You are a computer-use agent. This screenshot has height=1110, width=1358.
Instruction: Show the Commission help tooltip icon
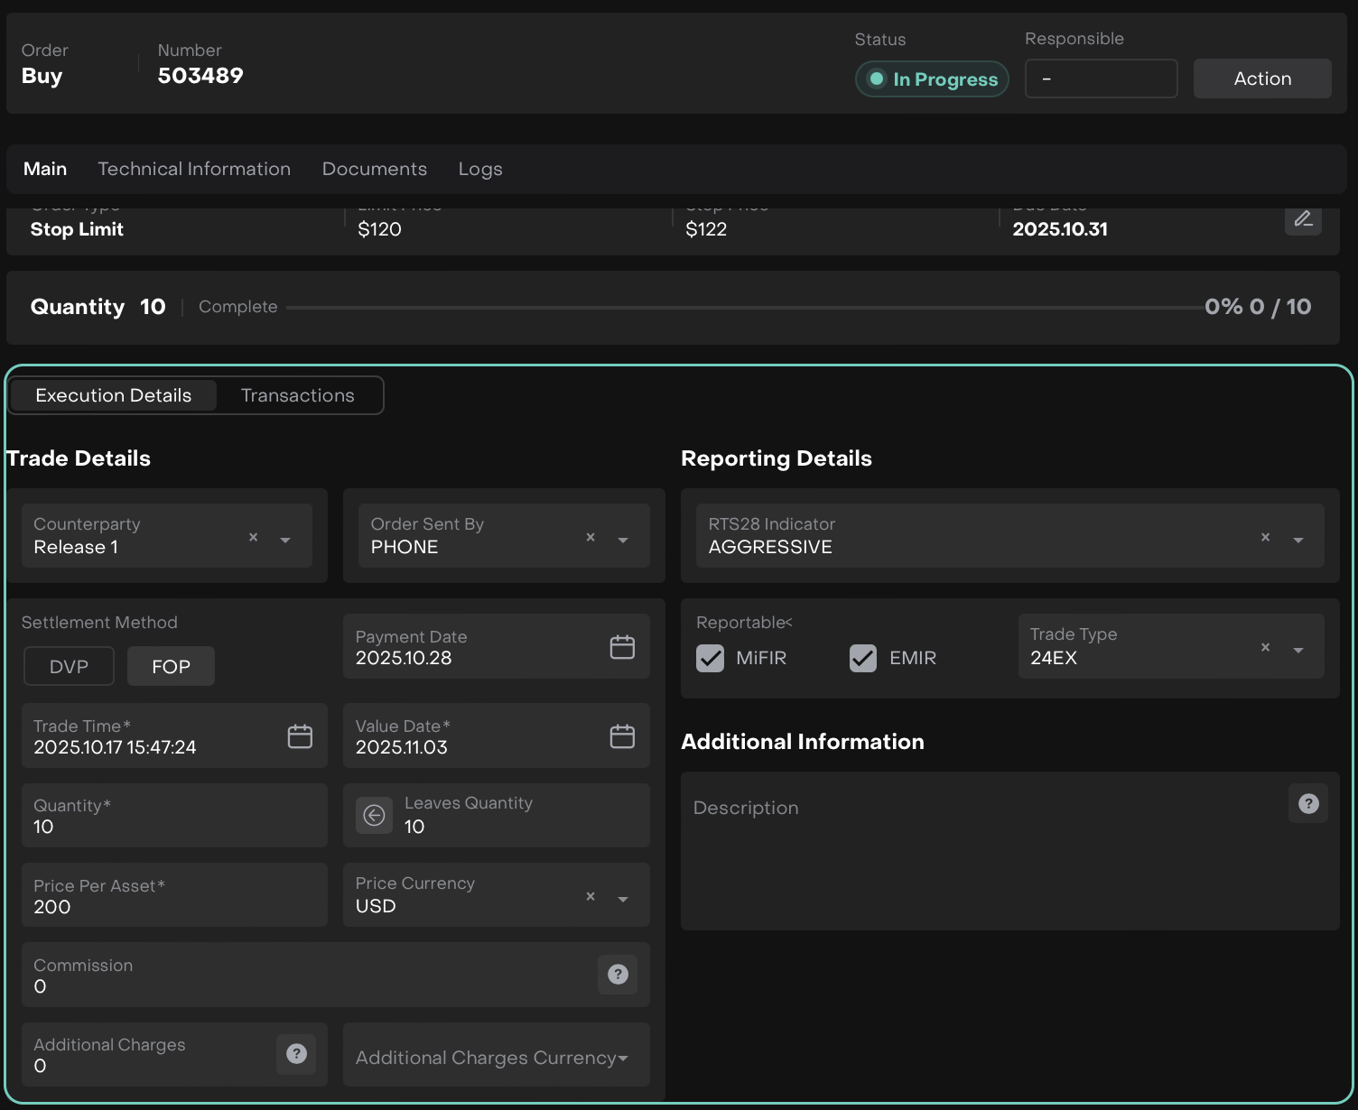point(618,975)
